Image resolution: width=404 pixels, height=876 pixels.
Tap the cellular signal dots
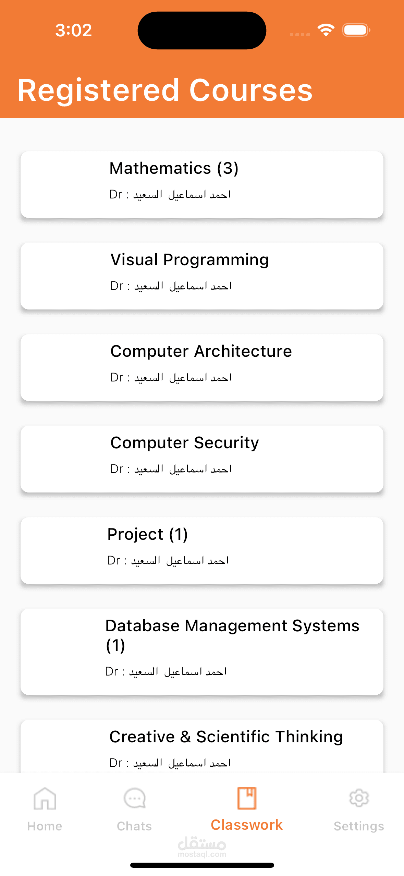[x=299, y=34]
